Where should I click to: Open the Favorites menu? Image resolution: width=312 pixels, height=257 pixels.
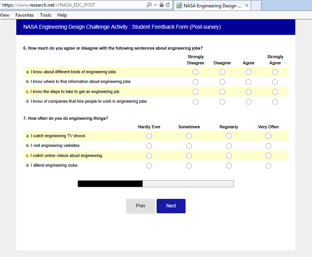click(24, 15)
